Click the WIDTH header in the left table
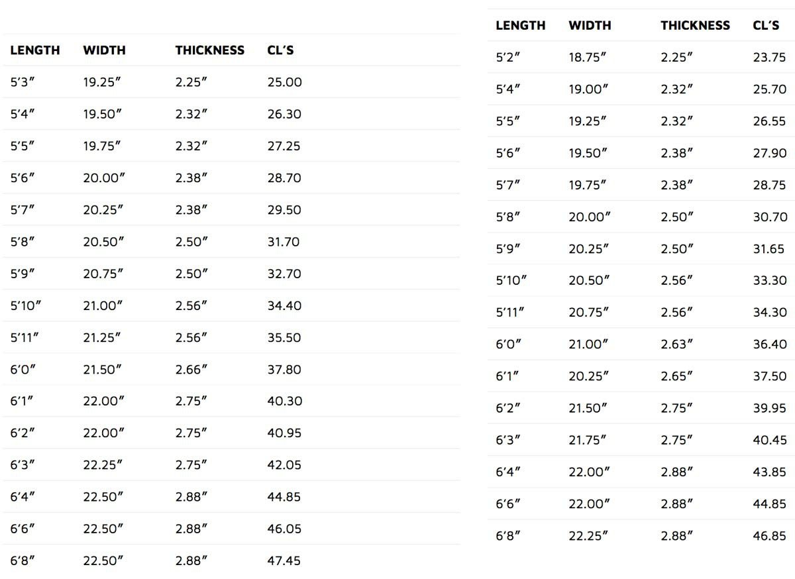Viewport: 795px width, 579px height. [104, 50]
